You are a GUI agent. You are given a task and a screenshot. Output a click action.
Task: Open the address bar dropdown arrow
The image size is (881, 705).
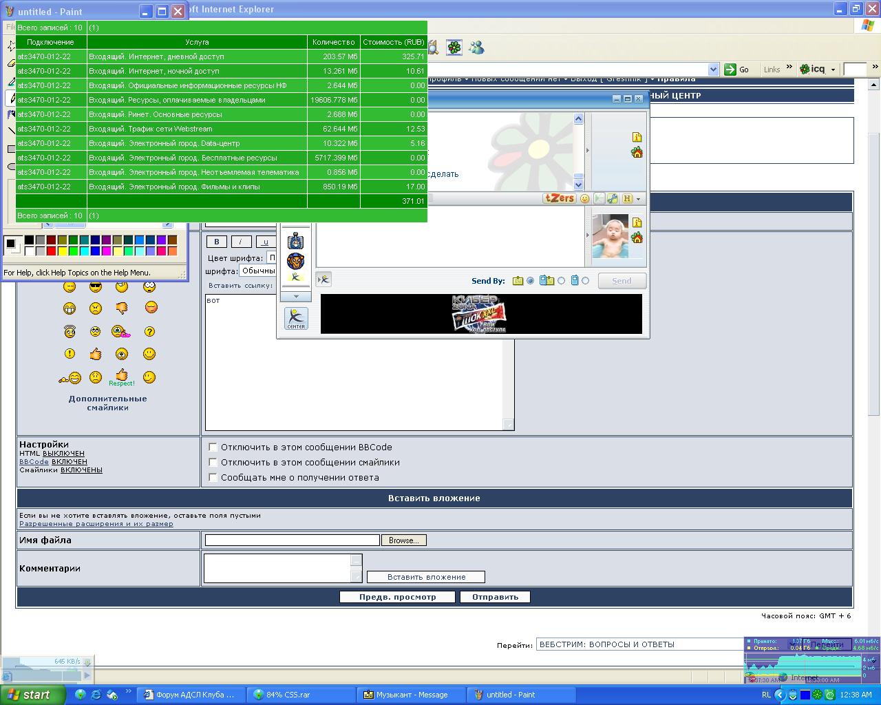point(713,70)
